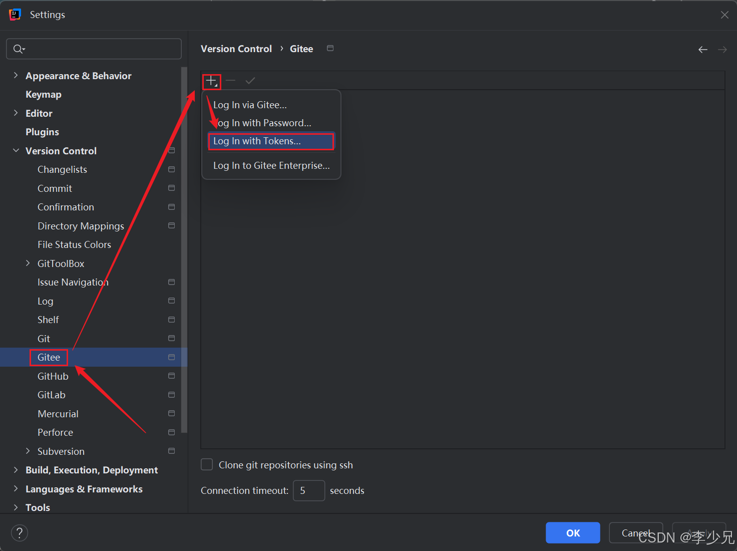
Task: Click the forward arrow navigation icon
Action: click(722, 50)
